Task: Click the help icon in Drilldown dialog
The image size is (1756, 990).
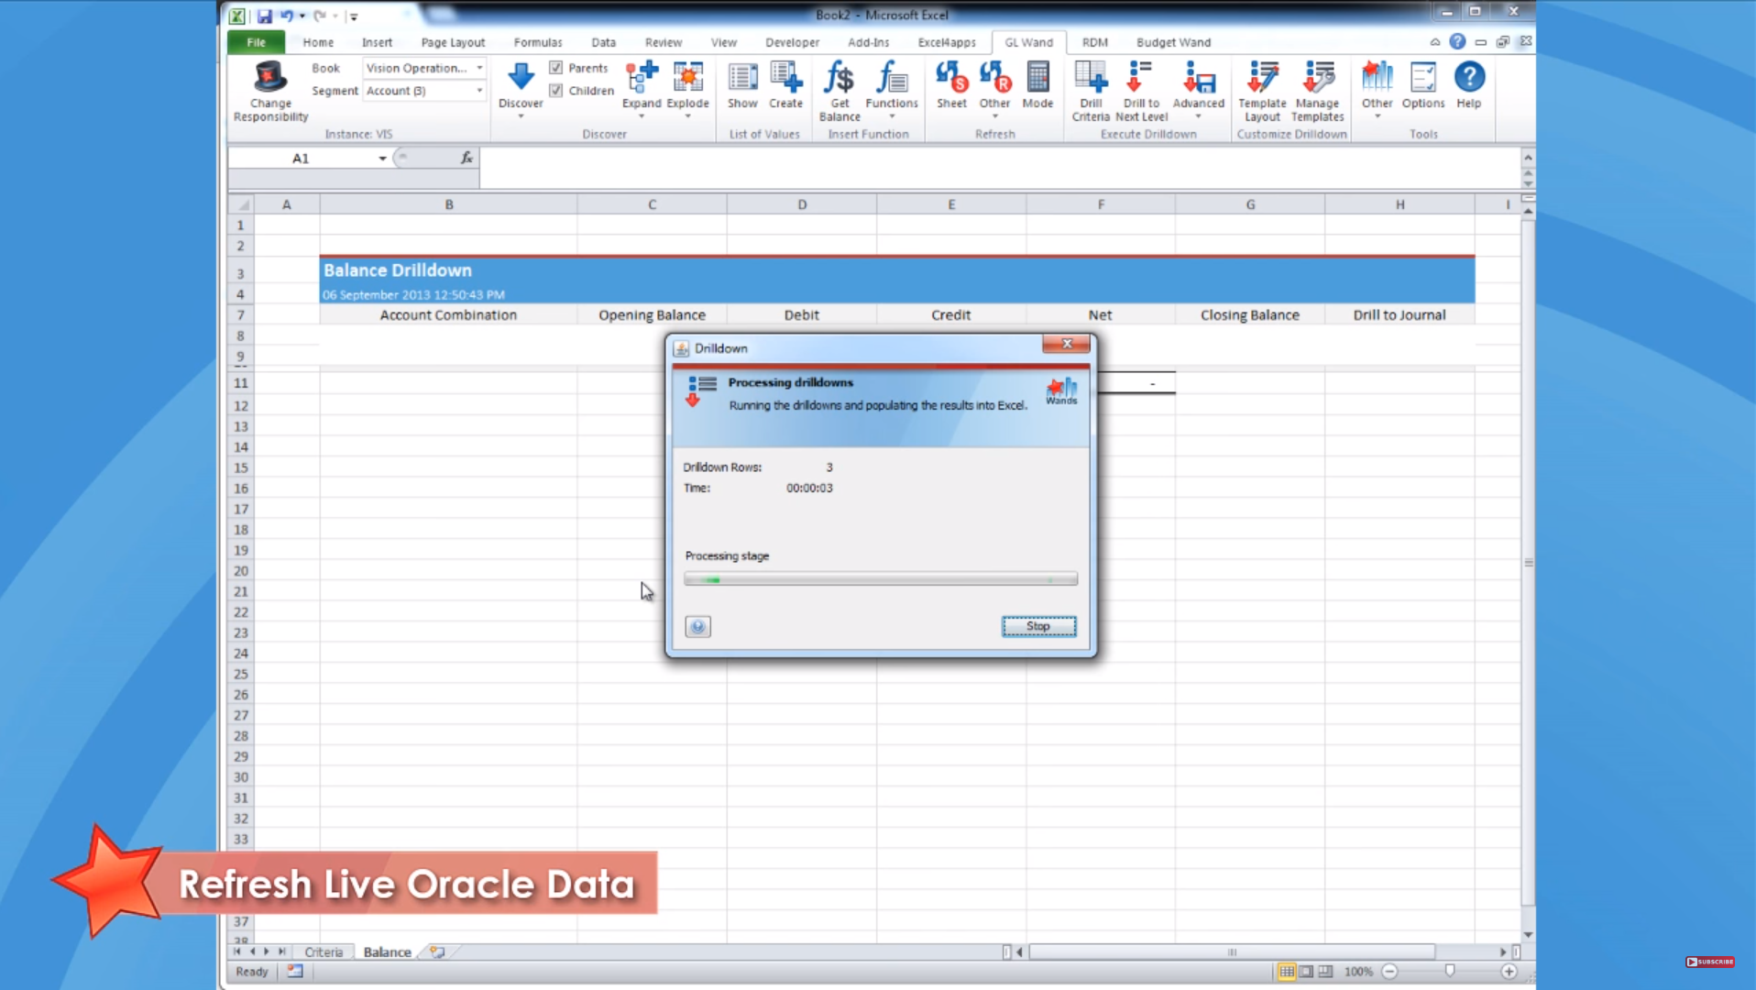Action: [697, 627]
